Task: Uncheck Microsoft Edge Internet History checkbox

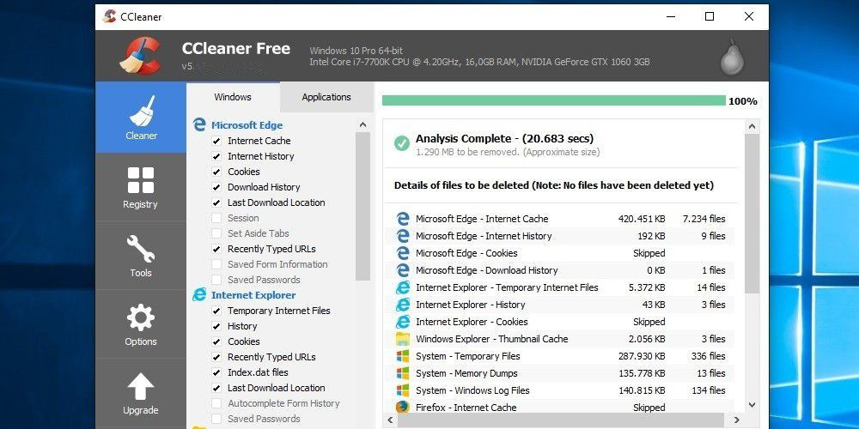Action: (x=216, y=156)
